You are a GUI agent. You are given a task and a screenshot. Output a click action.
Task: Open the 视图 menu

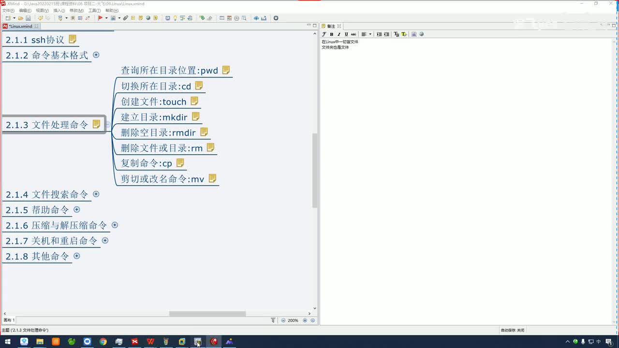tap(42, 10)
